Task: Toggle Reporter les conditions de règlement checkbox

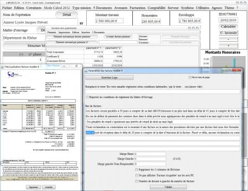Action: [87, 97]
